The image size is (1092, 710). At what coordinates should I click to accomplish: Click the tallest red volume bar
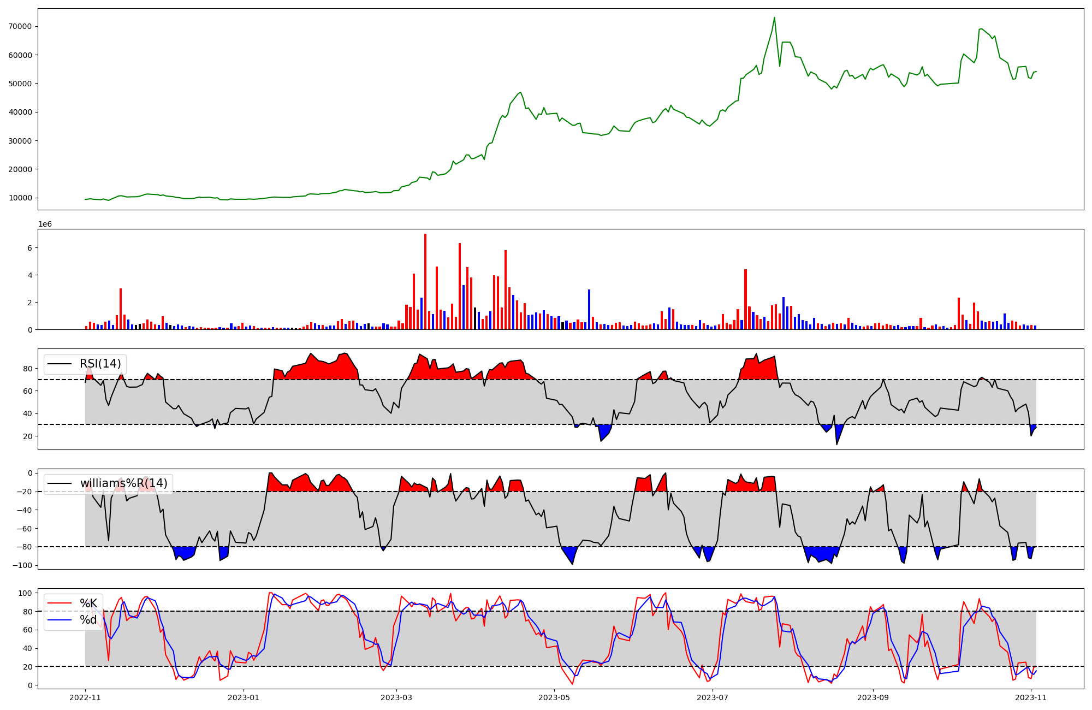tap(425, 282)
